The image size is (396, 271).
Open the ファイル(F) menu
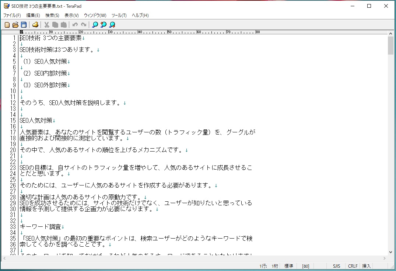point(12,15)
